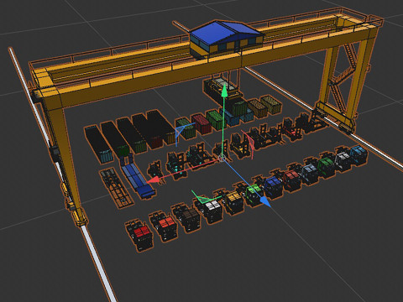Click the white gizmo center circle

(222, 159)
